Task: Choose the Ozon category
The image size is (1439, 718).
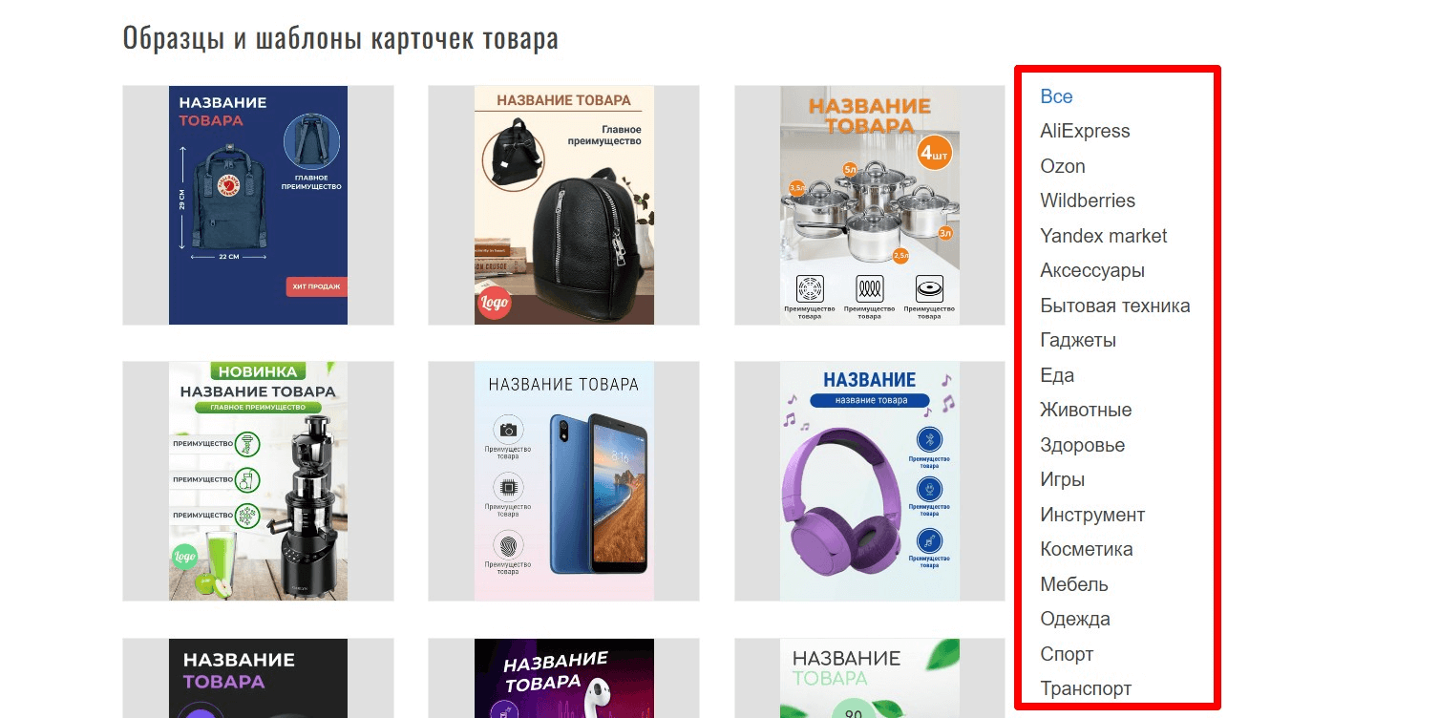Action: click(1063, 166)
